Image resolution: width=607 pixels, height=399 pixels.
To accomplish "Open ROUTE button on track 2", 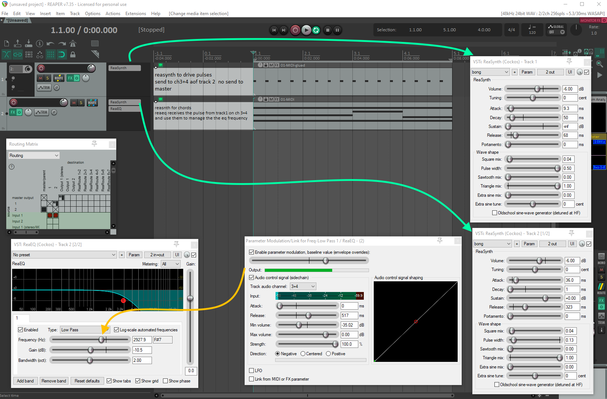I will (x=92, y=103).
